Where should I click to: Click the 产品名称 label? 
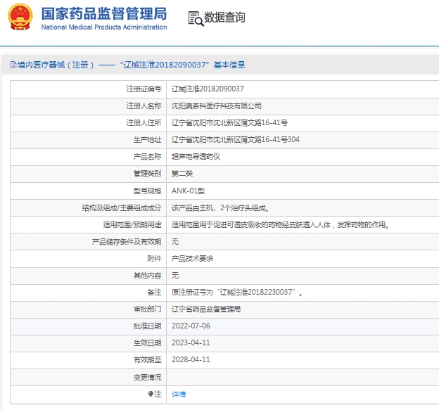click(147, 156)
